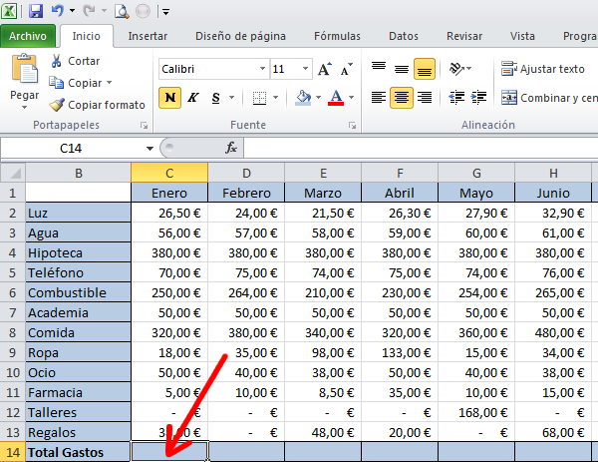598x462 pixels.
Task: Click the text orientation icon
Action: [x=456, y=69]
